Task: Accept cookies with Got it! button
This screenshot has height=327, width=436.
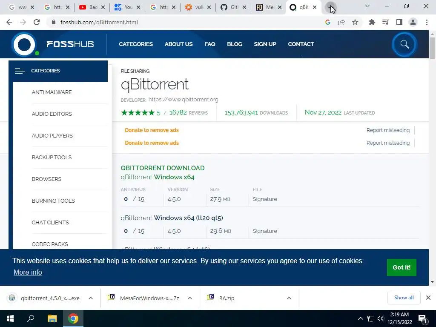Action: [402, 267]
